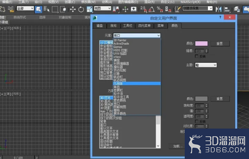The height and width of the screenshot is (159, 249).
Task: Switch to the 键盘 tab
Action: 99,26
